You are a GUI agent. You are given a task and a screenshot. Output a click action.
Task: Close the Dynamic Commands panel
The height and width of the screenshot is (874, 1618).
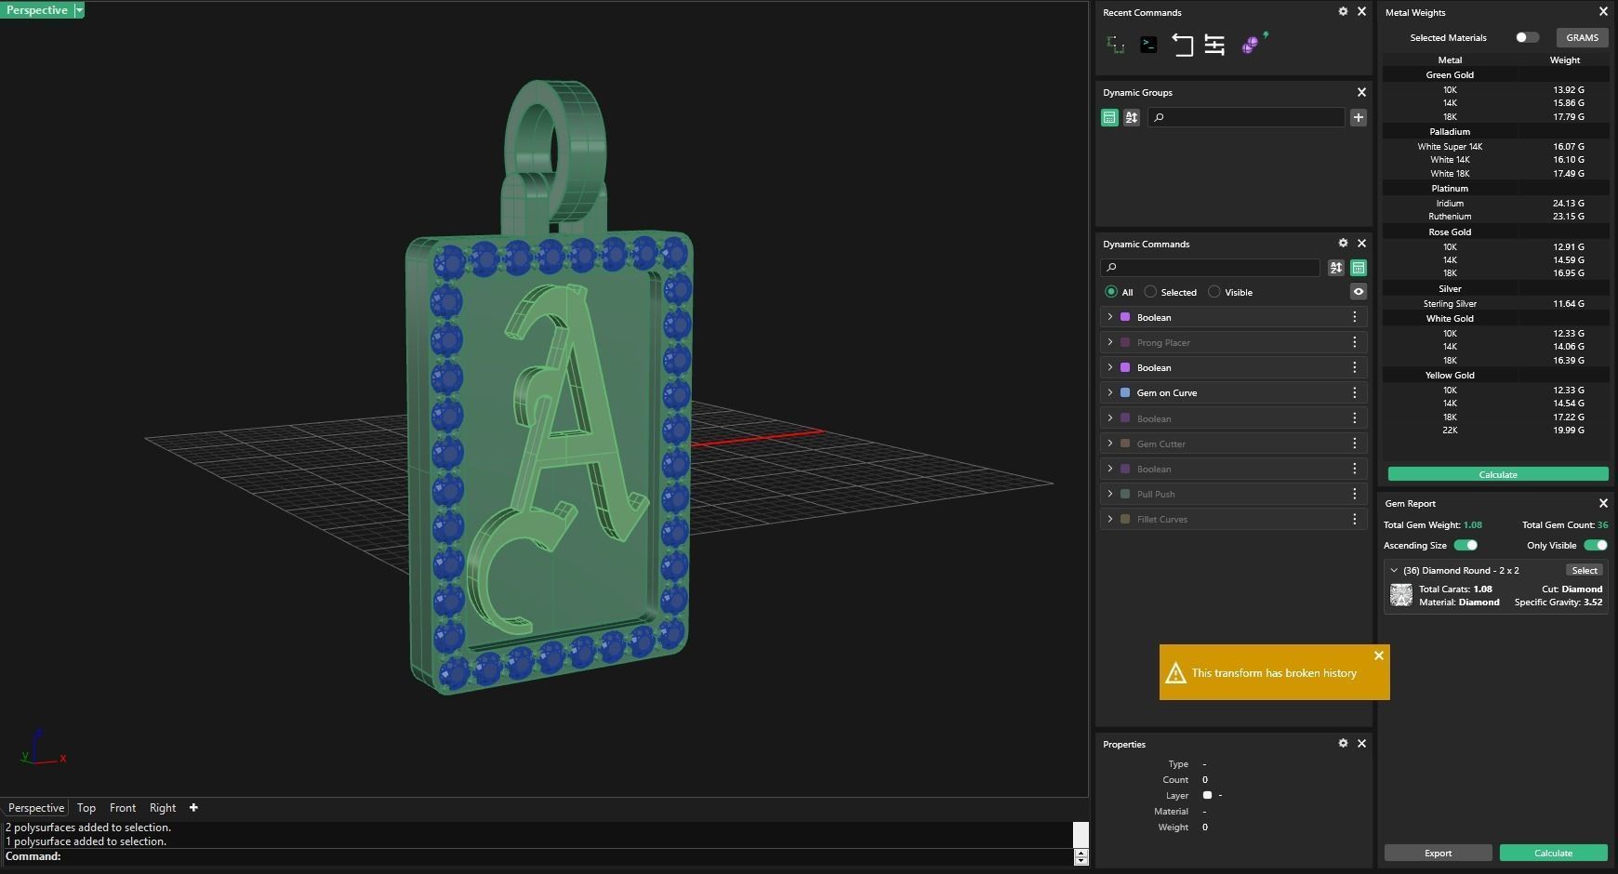coord(1362,244)
